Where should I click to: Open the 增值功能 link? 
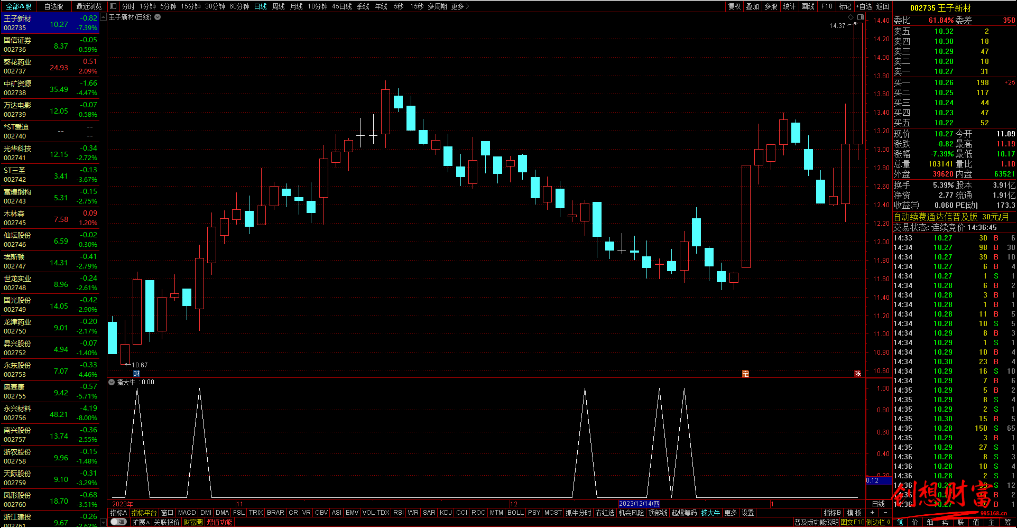click(219, 522)
